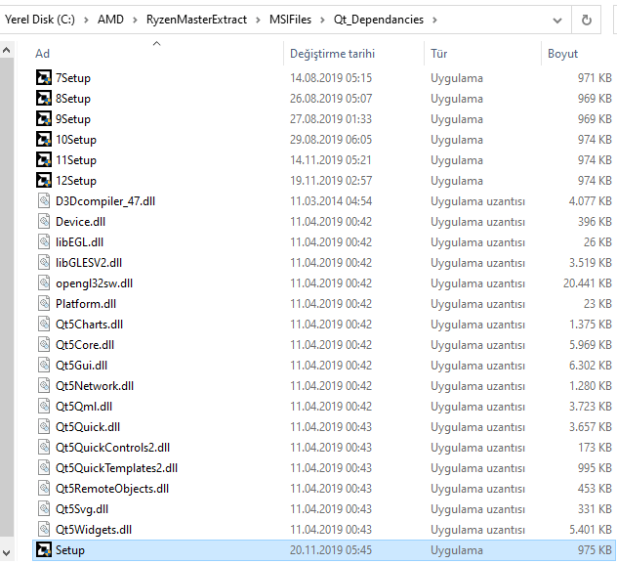Select the file name 7Setup
The width and height of the screenshot is (617, 564).
(x=73, y=78)
